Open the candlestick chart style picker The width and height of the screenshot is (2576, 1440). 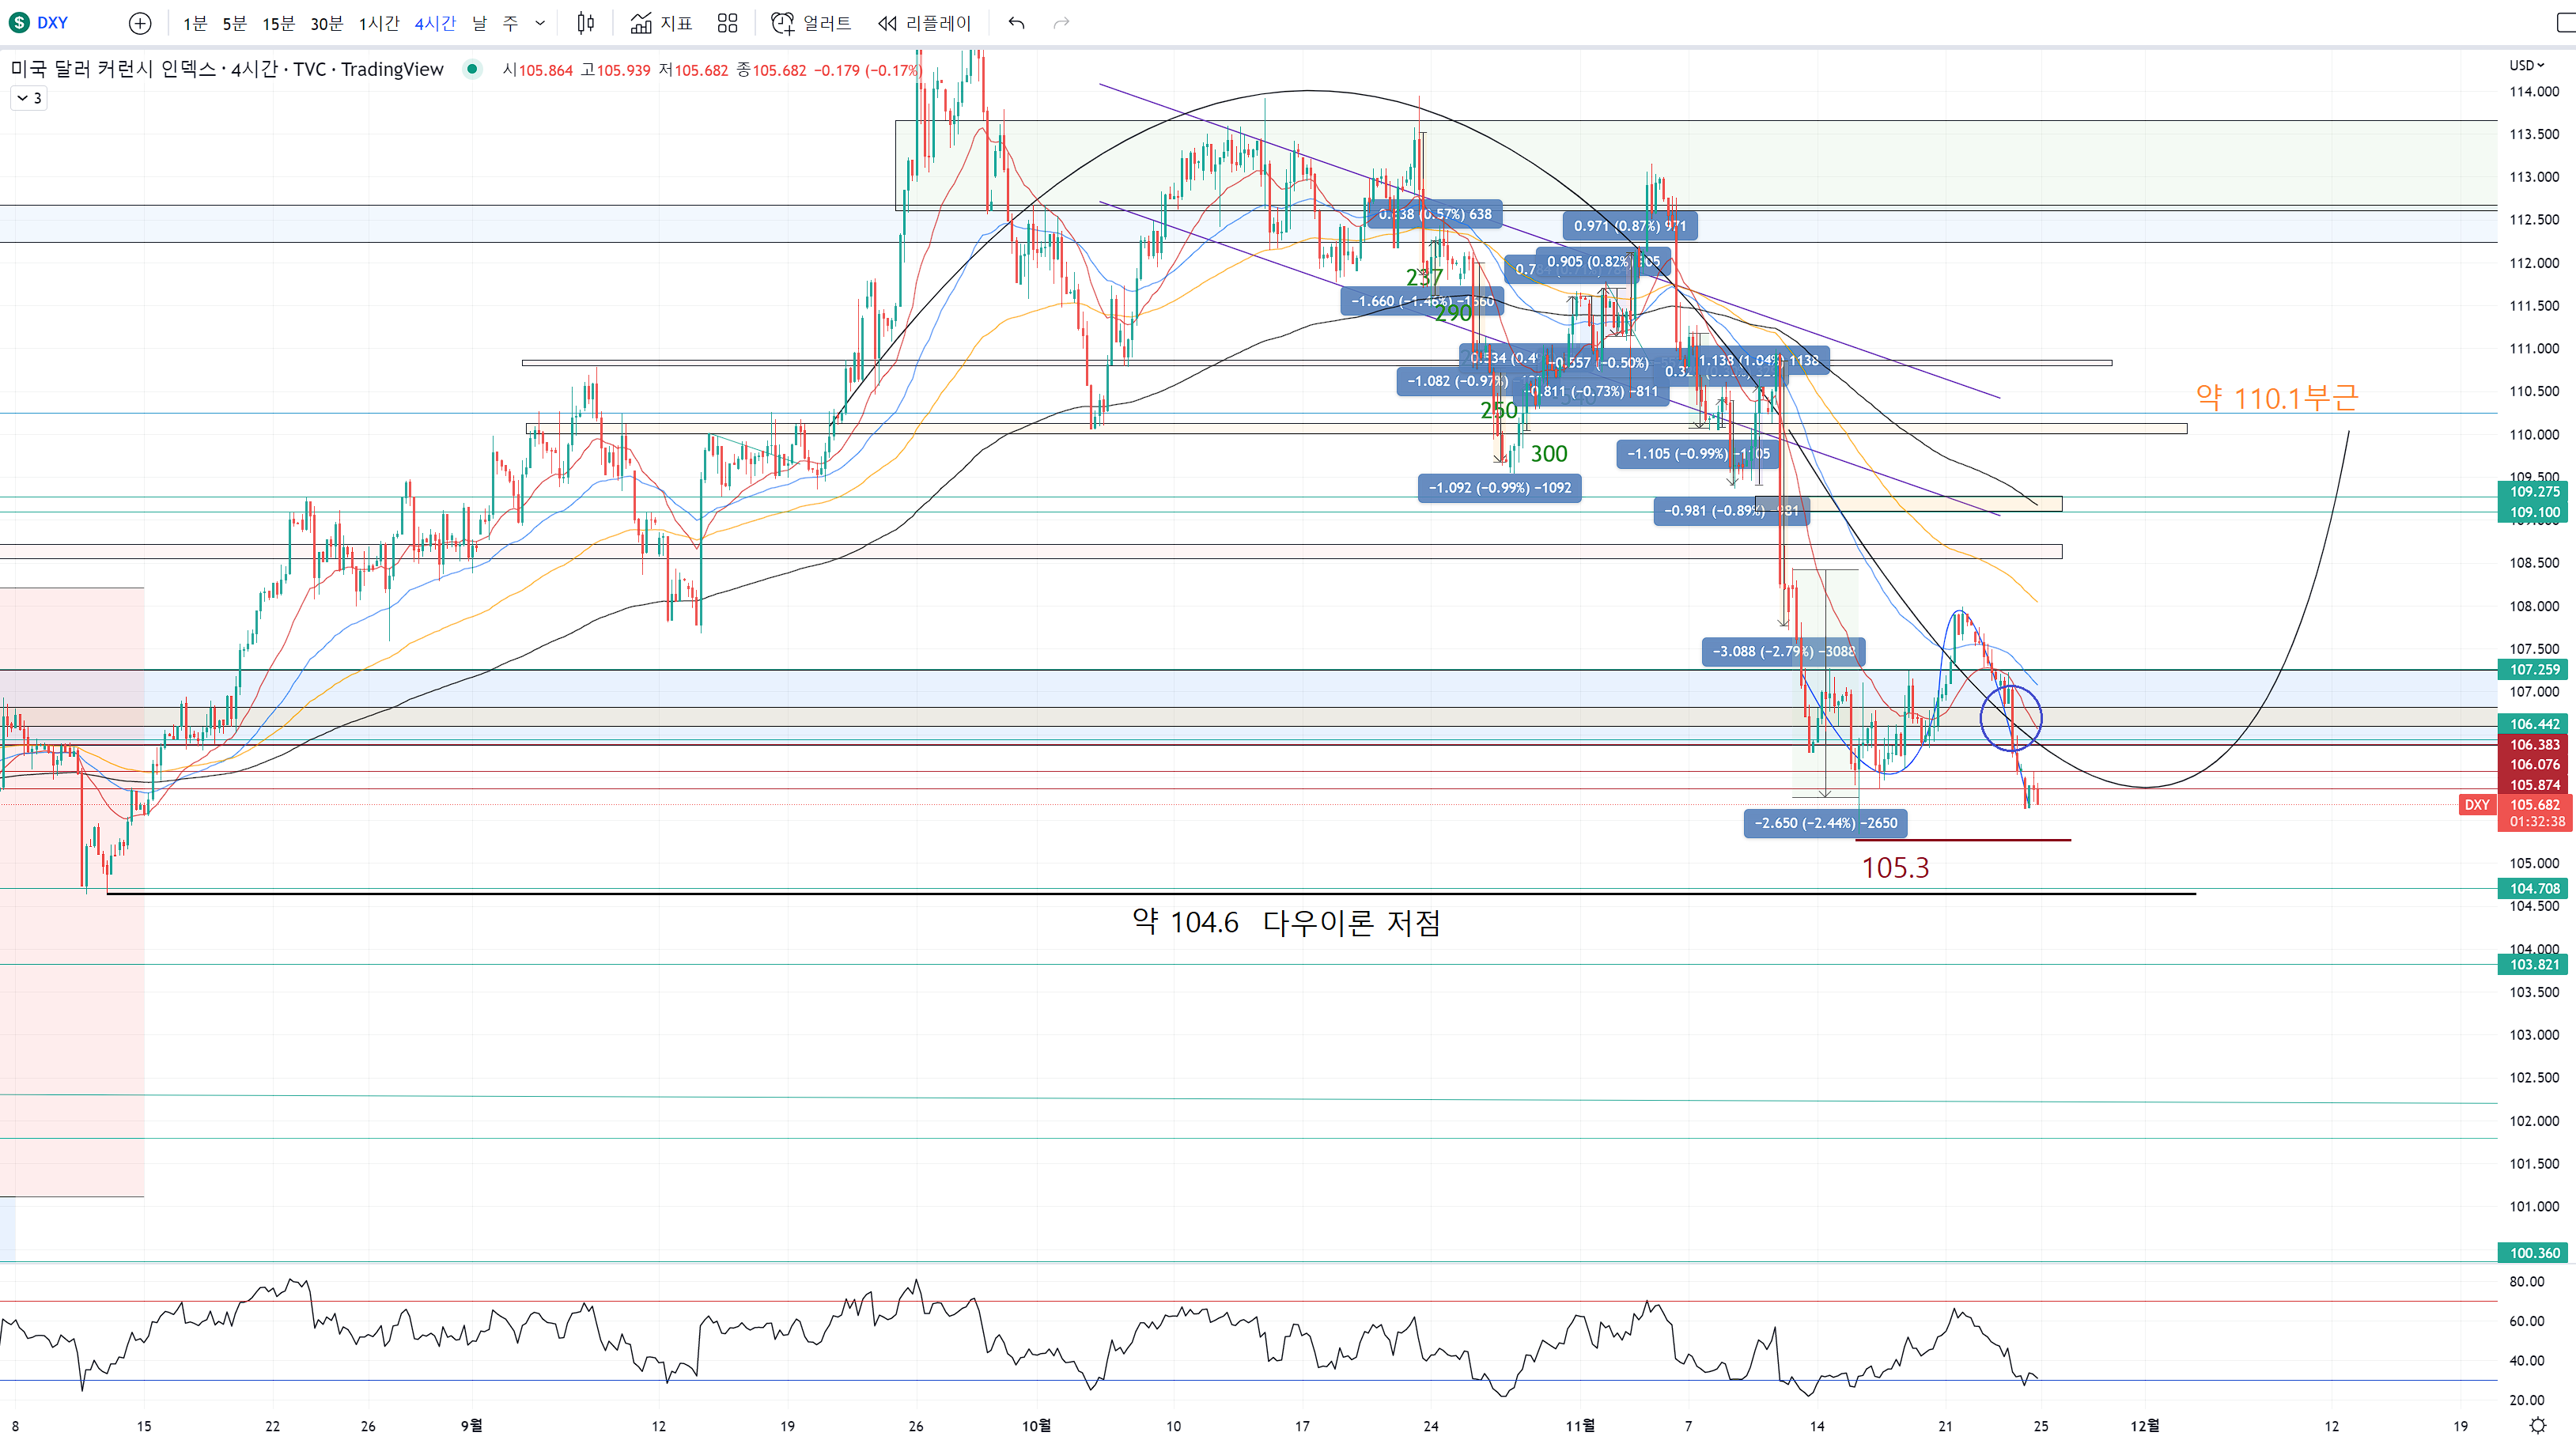[x=586, y=23]
